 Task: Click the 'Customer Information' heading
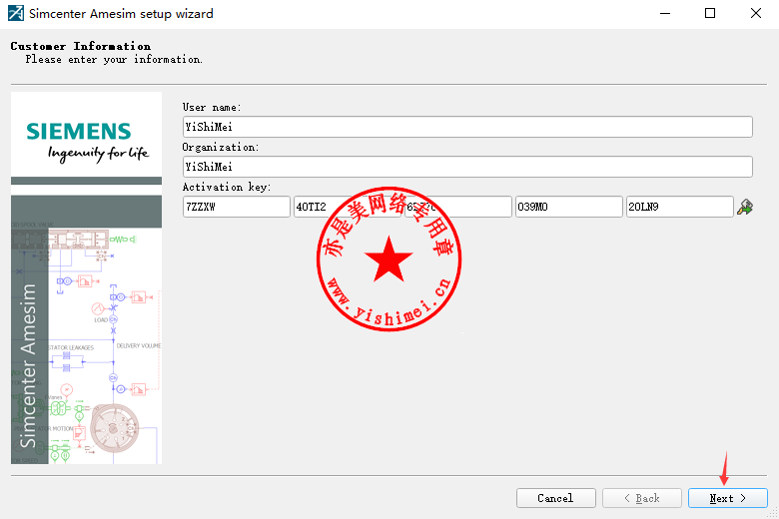(81, 46)
